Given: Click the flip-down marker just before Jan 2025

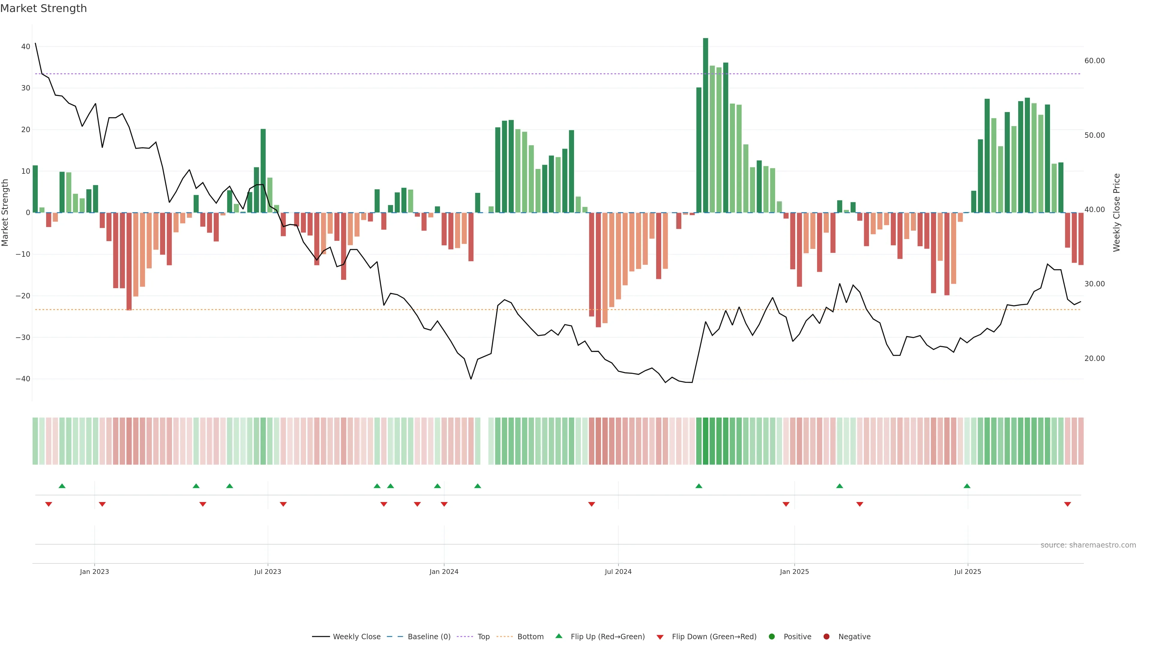Looking at the screenshot, I should point(786,504).
